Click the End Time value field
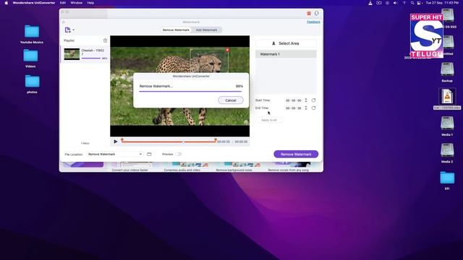The image size is (463, 260). click(294, 108)
